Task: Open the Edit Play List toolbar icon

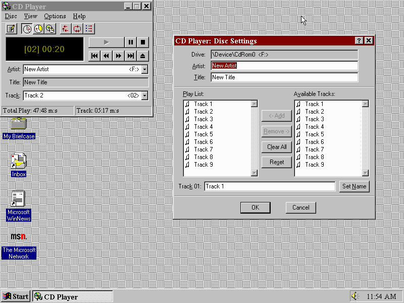Action: (x=11, y=29)
